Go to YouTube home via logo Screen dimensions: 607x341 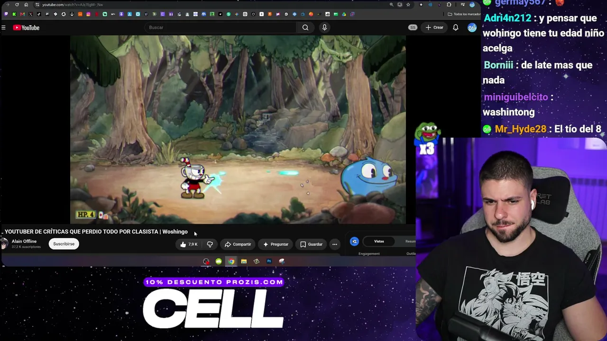(26, 27)
